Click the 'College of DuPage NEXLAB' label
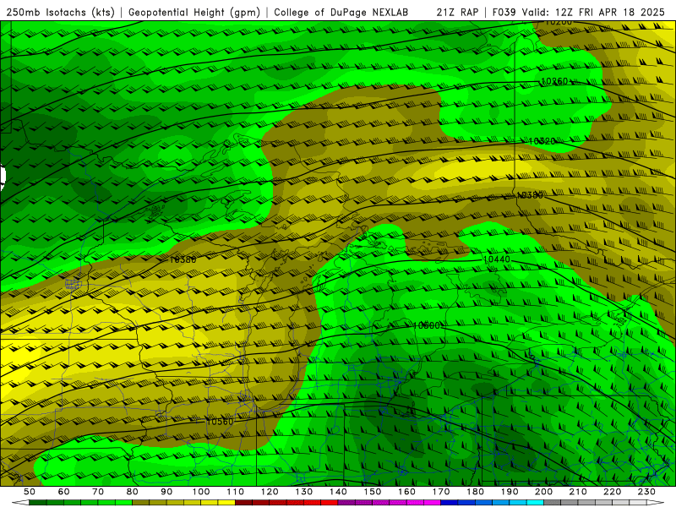 pos(341,13)
